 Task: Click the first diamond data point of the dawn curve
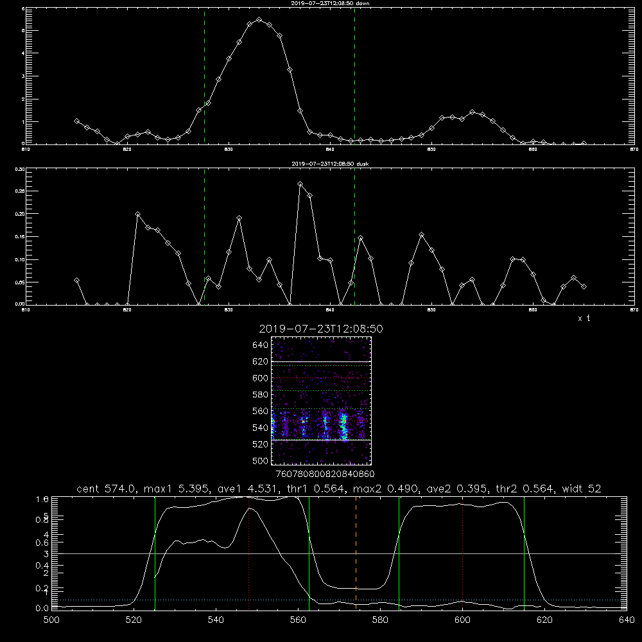[76, 121]
